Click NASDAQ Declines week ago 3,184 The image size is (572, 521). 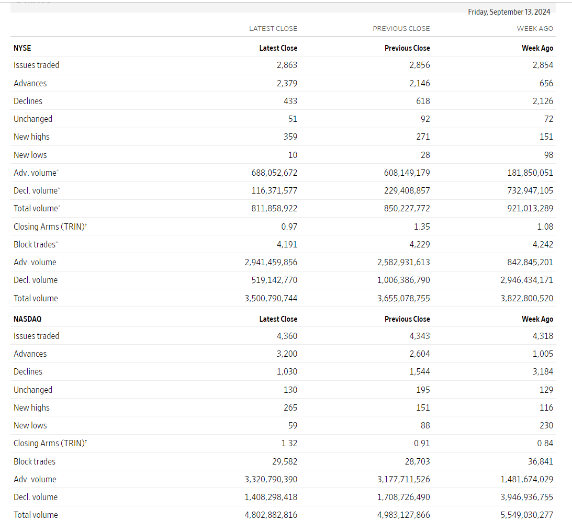click(543, 372)
